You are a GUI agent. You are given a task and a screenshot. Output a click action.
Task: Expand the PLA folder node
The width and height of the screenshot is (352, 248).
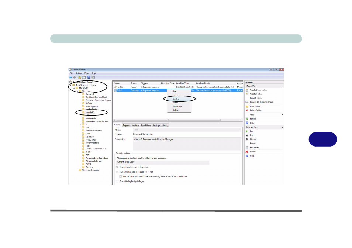pyautogui.click(x=80, y=125)
